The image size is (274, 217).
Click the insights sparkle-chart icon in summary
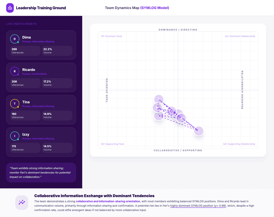click(22, 202)
